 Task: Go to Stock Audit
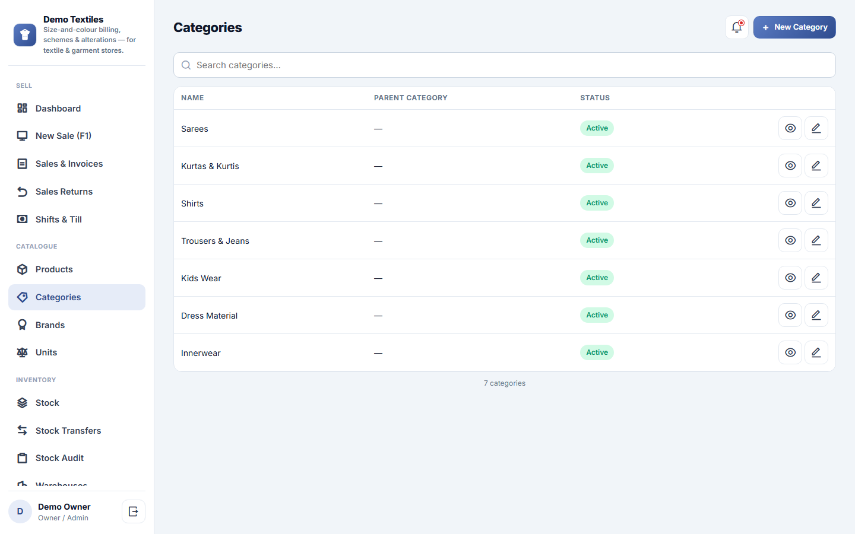(x=77, y=458)
